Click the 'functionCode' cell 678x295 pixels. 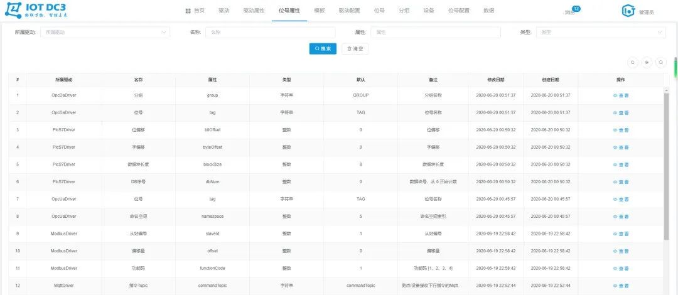point(212,268)
